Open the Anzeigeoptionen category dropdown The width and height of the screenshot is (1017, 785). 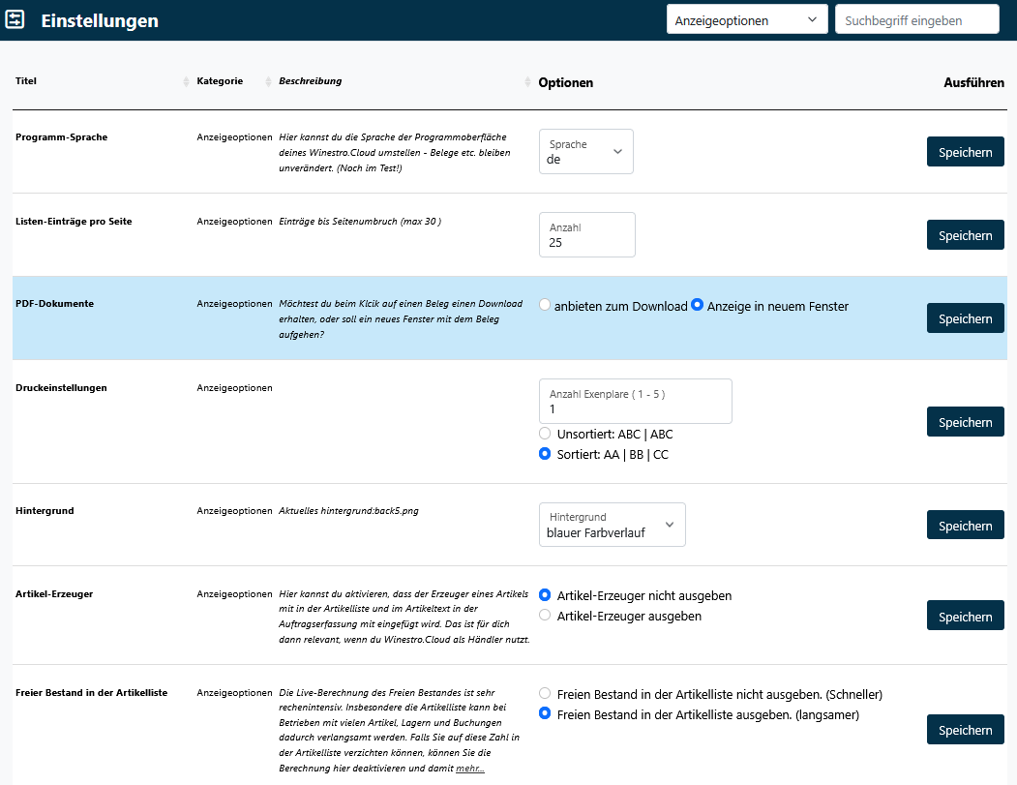point(746,19)
